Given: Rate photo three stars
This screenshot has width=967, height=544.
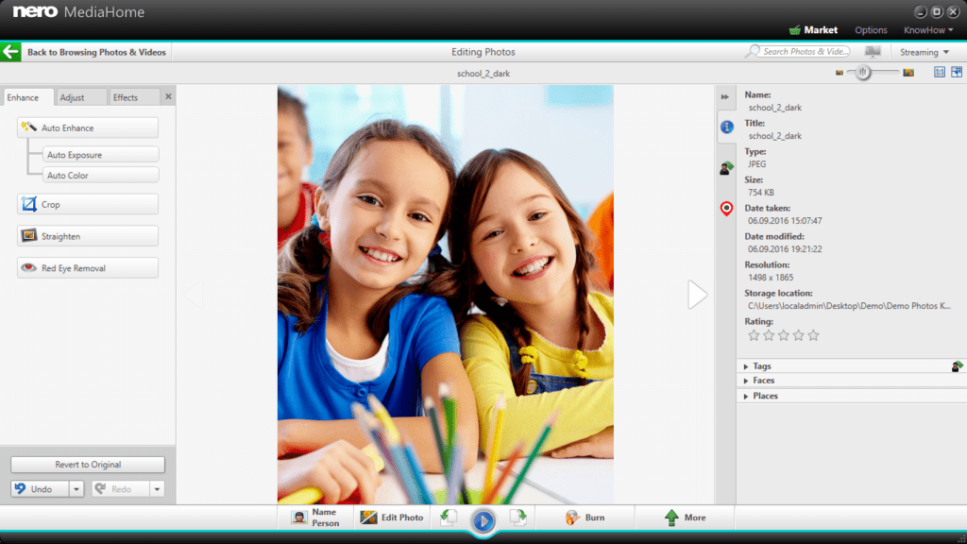Looking at the screenshot, I should (x=783, y=335).
